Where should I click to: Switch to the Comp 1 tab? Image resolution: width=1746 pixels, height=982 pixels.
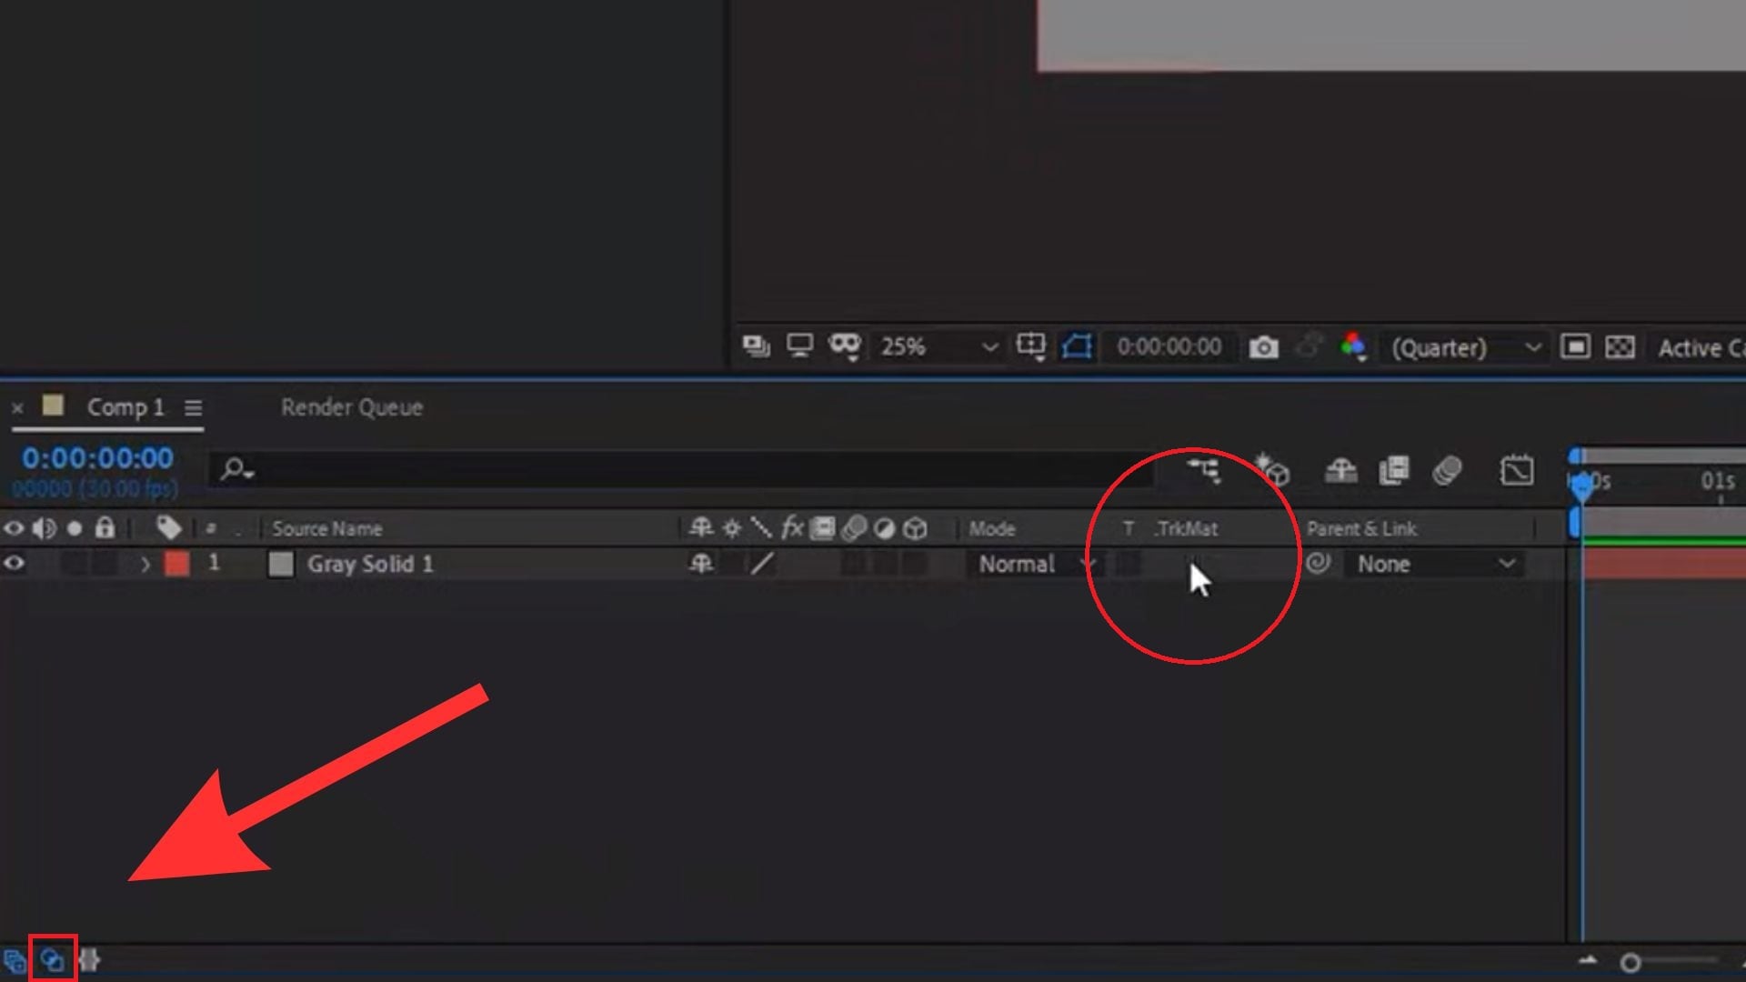pyautogui.click(x=125, y=407)
